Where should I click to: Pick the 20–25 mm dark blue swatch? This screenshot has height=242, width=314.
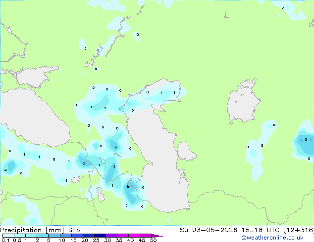[x=88, y=236]
